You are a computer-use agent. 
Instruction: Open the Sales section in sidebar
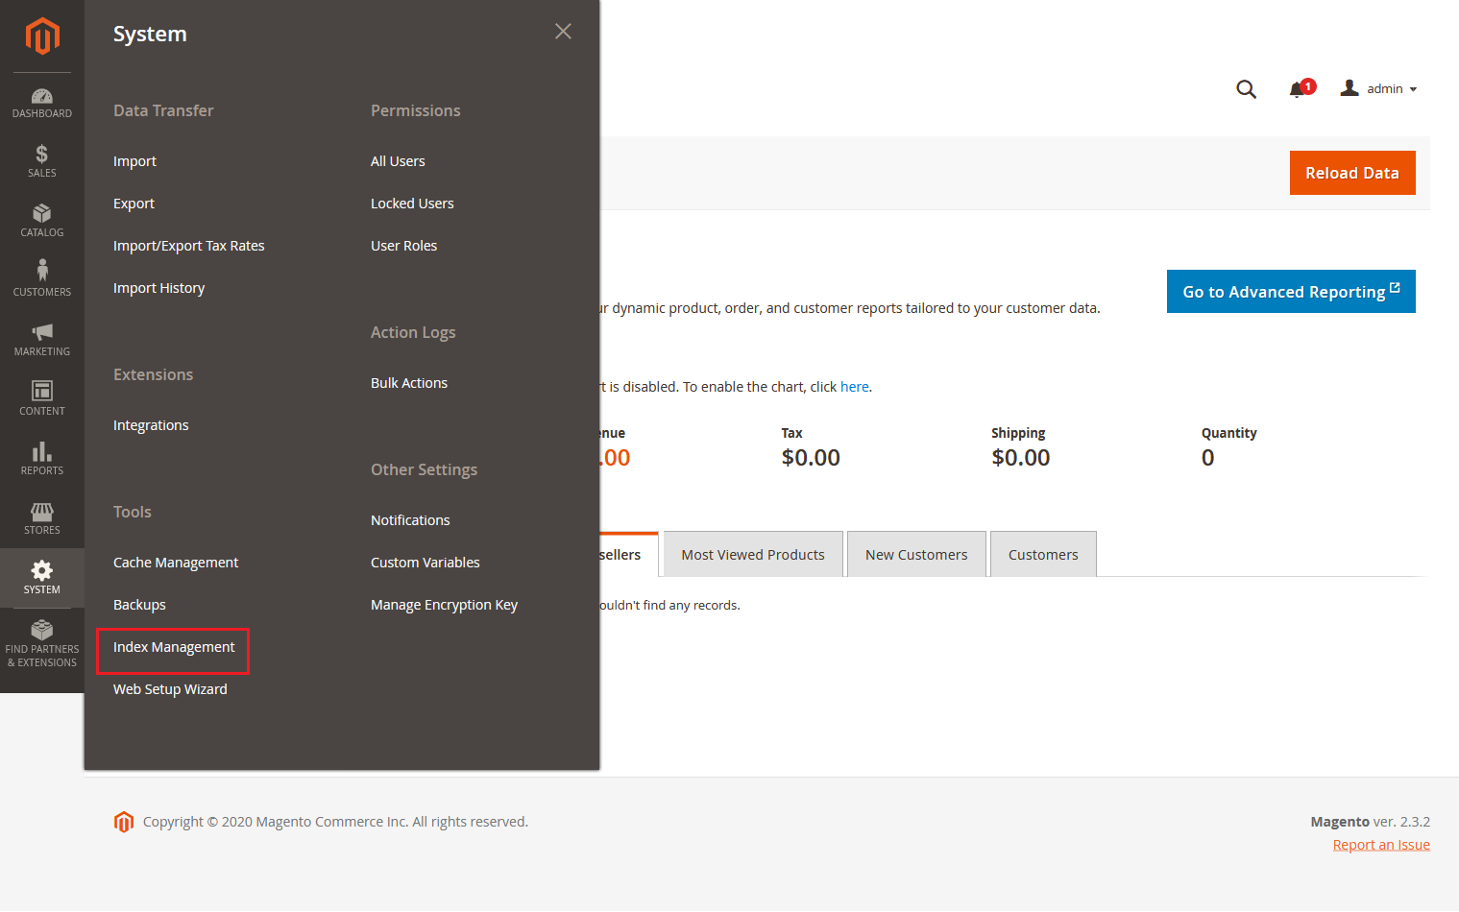41,159
